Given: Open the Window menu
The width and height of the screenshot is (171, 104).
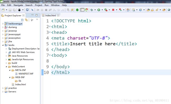Looking at the screenshot, I should pos(55,5).
